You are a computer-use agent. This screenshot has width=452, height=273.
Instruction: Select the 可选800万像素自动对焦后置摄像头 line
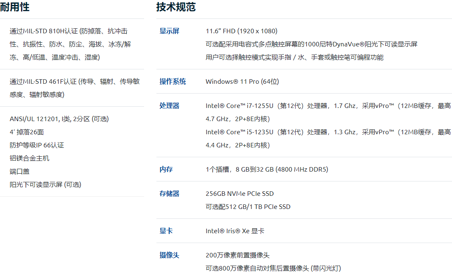coord(273,268)
